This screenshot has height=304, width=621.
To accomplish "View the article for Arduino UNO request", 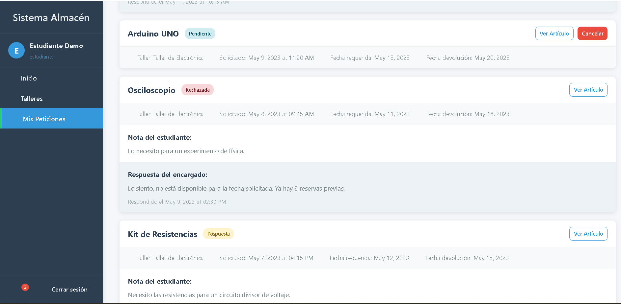I will pyautogui.click(x=554, y=34).
